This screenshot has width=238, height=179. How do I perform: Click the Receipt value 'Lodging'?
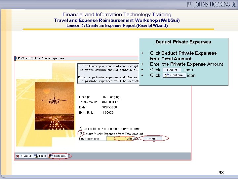110,97
